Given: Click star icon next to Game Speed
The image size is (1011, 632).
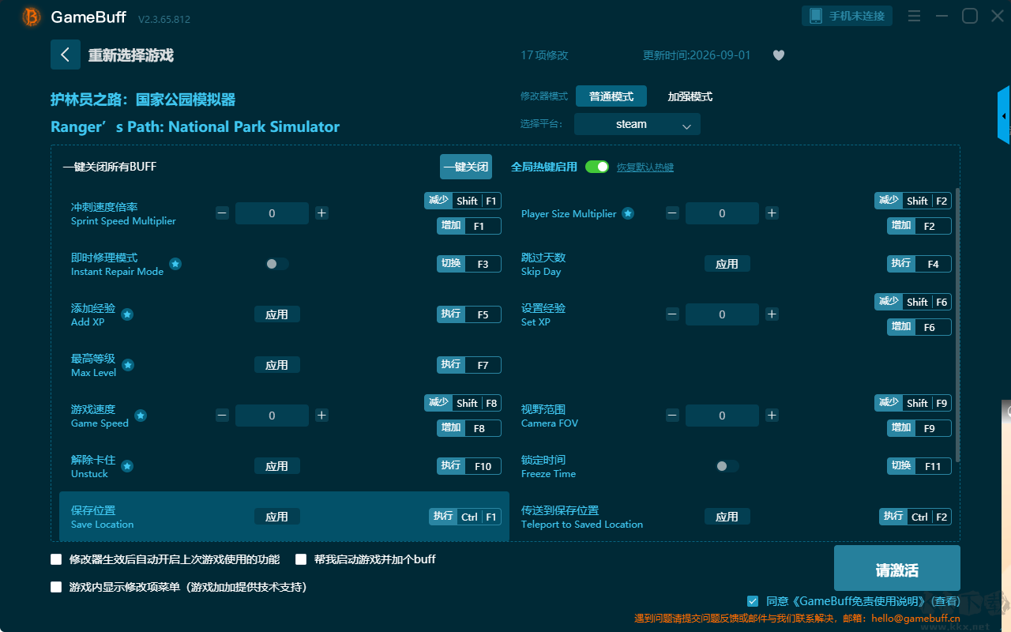Looking at the screenshot, I should click(141, 416).
